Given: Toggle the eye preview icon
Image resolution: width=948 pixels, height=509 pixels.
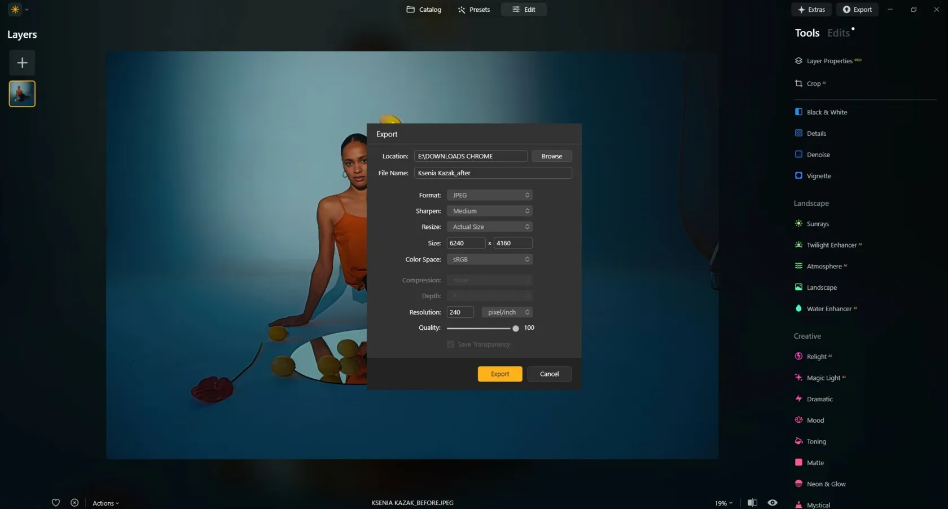Looking at the screenshot, I should point(773,503).
